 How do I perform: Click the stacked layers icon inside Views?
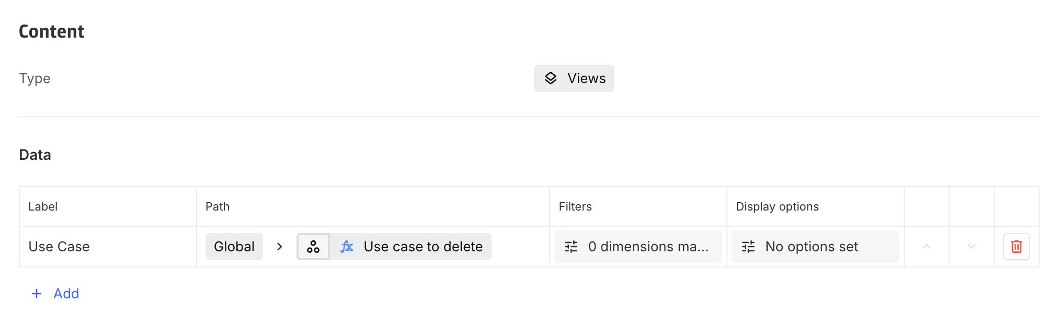(550, 78)
